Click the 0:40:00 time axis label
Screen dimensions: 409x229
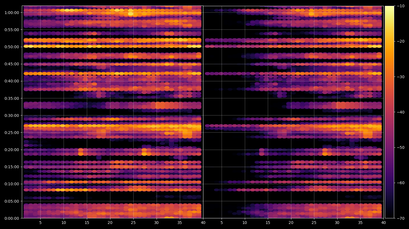click(x=12, y=81)
